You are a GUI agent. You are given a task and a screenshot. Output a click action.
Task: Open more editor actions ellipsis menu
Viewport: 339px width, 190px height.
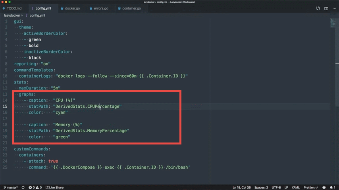coord(334,8)
